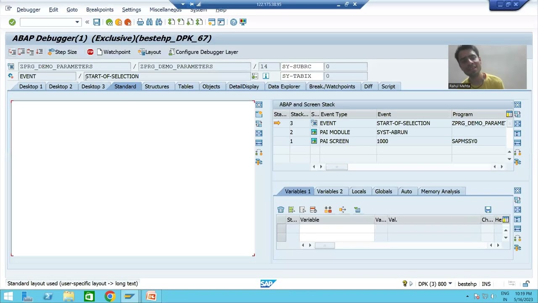
Task: Click the save icon in Variables 1 toolbar
Action: click(488, 210)
